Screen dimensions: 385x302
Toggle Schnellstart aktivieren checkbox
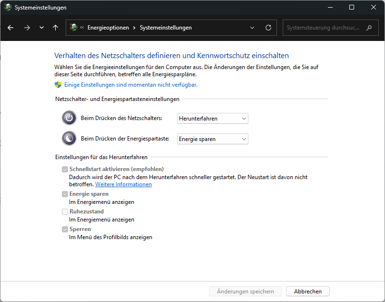tap(65, 169)
